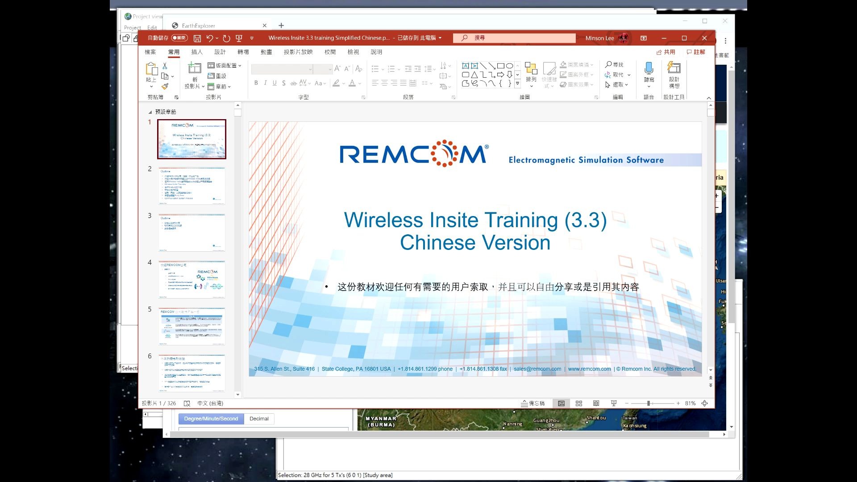Select slide 4 thumbnail in the pane
This screenshot has height=482, width=857.
click(191, 279)
